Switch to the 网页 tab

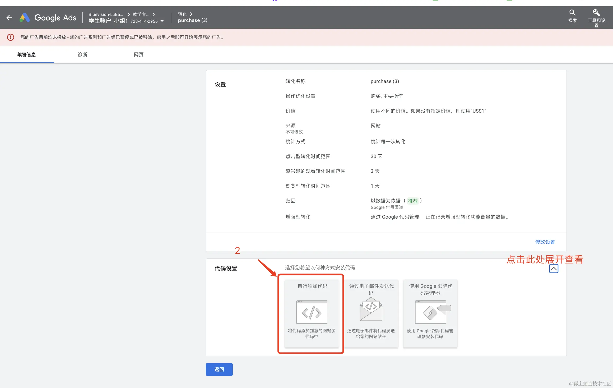click(138, 54)
